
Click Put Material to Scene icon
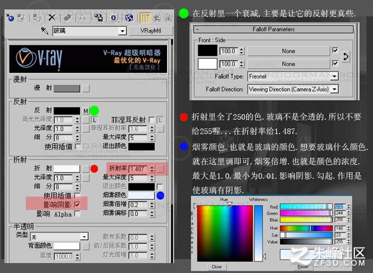[21, 18]
